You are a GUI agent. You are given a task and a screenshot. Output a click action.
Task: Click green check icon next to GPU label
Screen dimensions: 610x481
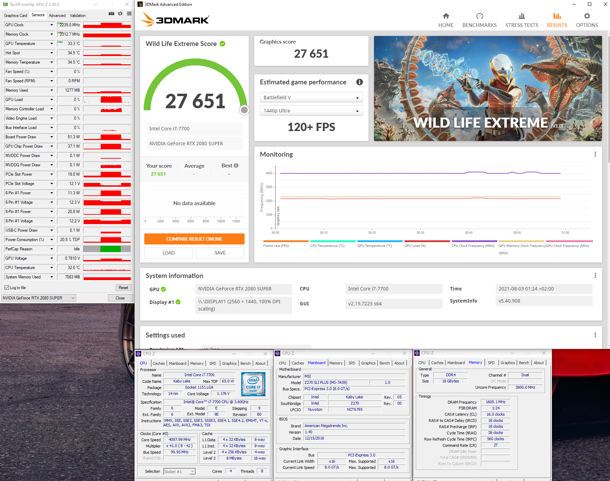(163, 289)
